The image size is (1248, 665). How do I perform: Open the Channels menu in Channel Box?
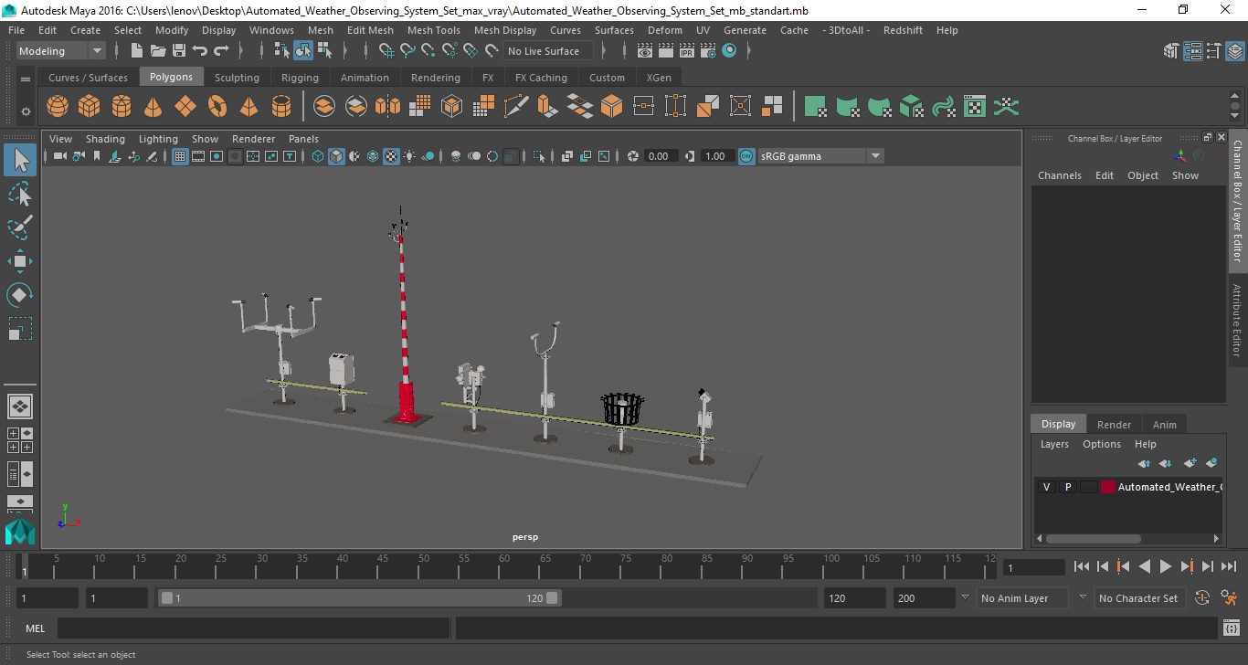point(1059,175)
